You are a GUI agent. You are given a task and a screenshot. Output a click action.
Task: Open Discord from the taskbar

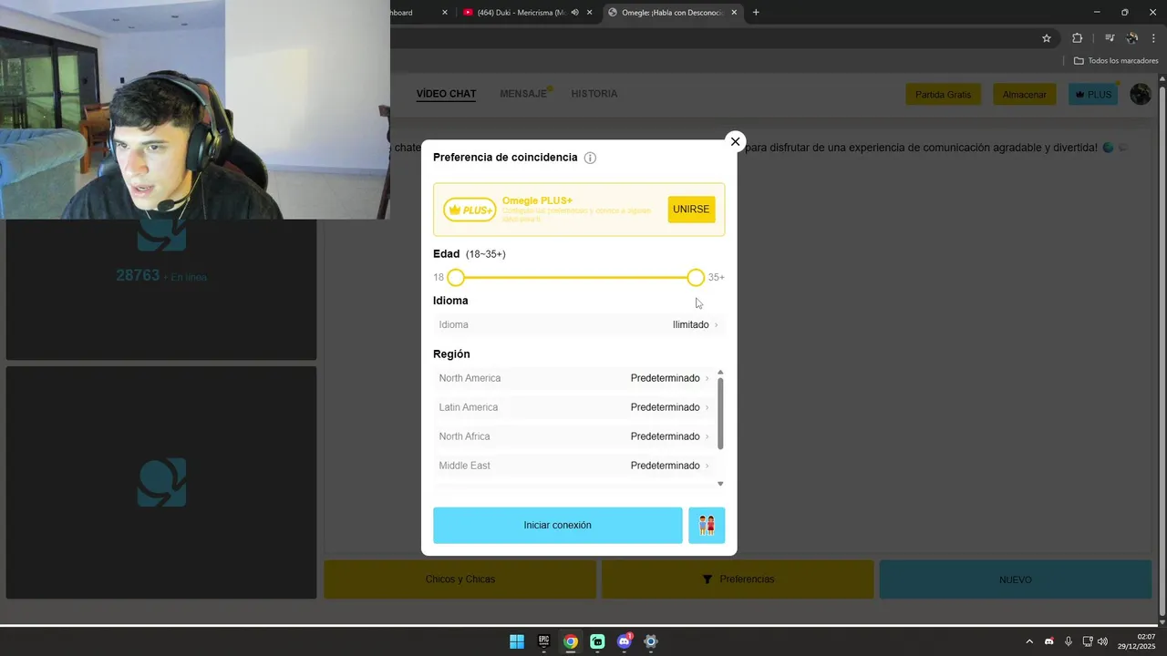tap(624, 641)
